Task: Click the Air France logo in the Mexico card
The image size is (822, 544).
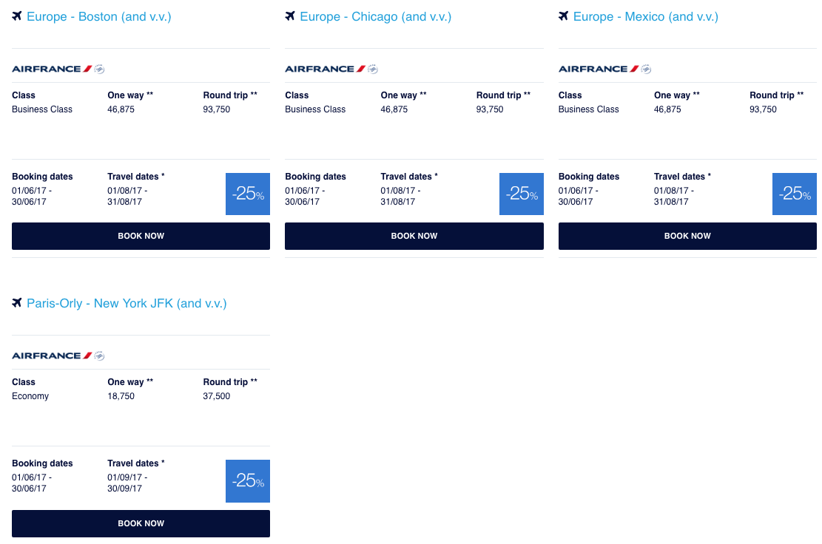Action: tap(604, 69)
